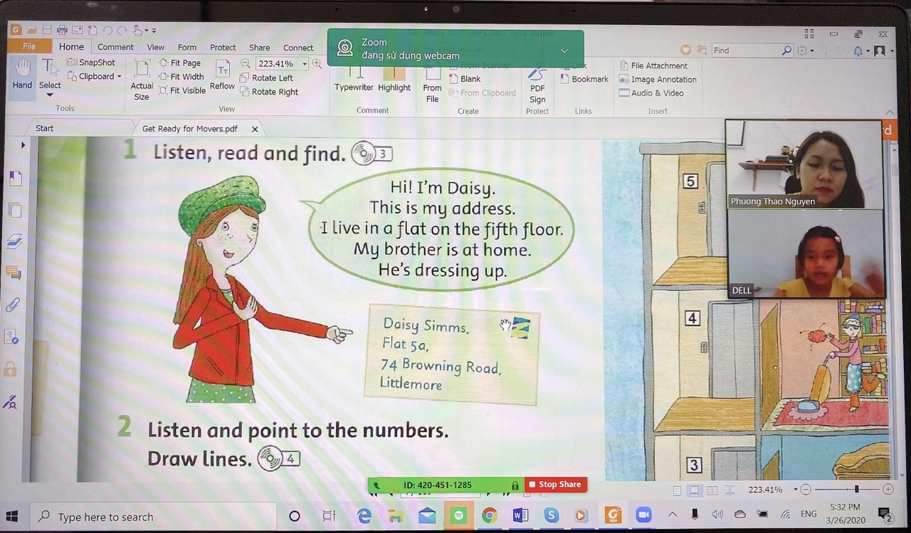Open the Layers panel in the sidebar
911x533 pixels.
click(x=14, y=242)
